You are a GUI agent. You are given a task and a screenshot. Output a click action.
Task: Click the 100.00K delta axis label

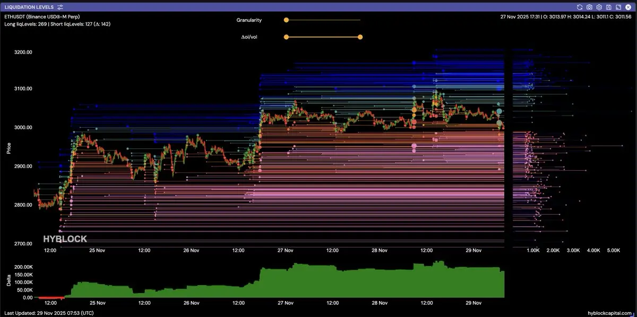(23, 282)
